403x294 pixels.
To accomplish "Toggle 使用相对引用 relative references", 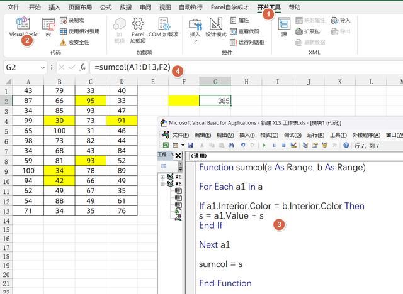I will tap(79, 31).
